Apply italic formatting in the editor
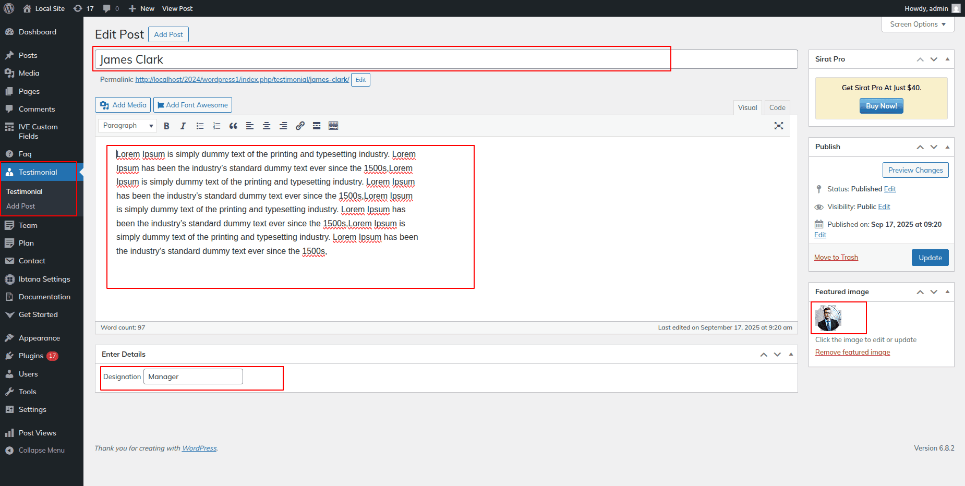 (183, 126)
